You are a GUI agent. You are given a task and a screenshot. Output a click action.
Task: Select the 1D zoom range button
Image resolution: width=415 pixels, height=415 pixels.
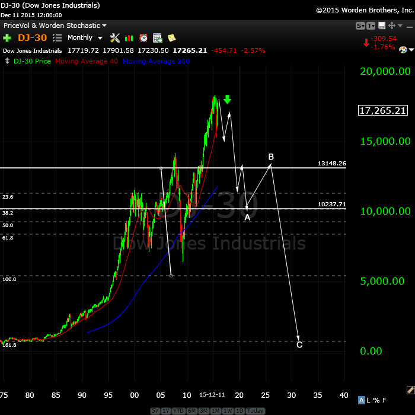240,410
